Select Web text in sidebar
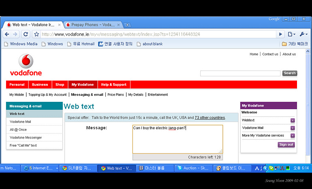The image size is (312, 189). (34, 114)
